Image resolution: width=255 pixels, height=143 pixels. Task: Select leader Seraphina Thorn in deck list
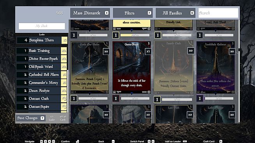pos(42,40)
